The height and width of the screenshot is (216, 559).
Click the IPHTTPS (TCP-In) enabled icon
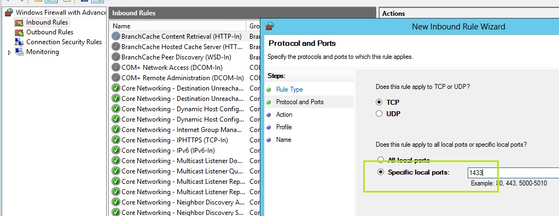(116, 140)
